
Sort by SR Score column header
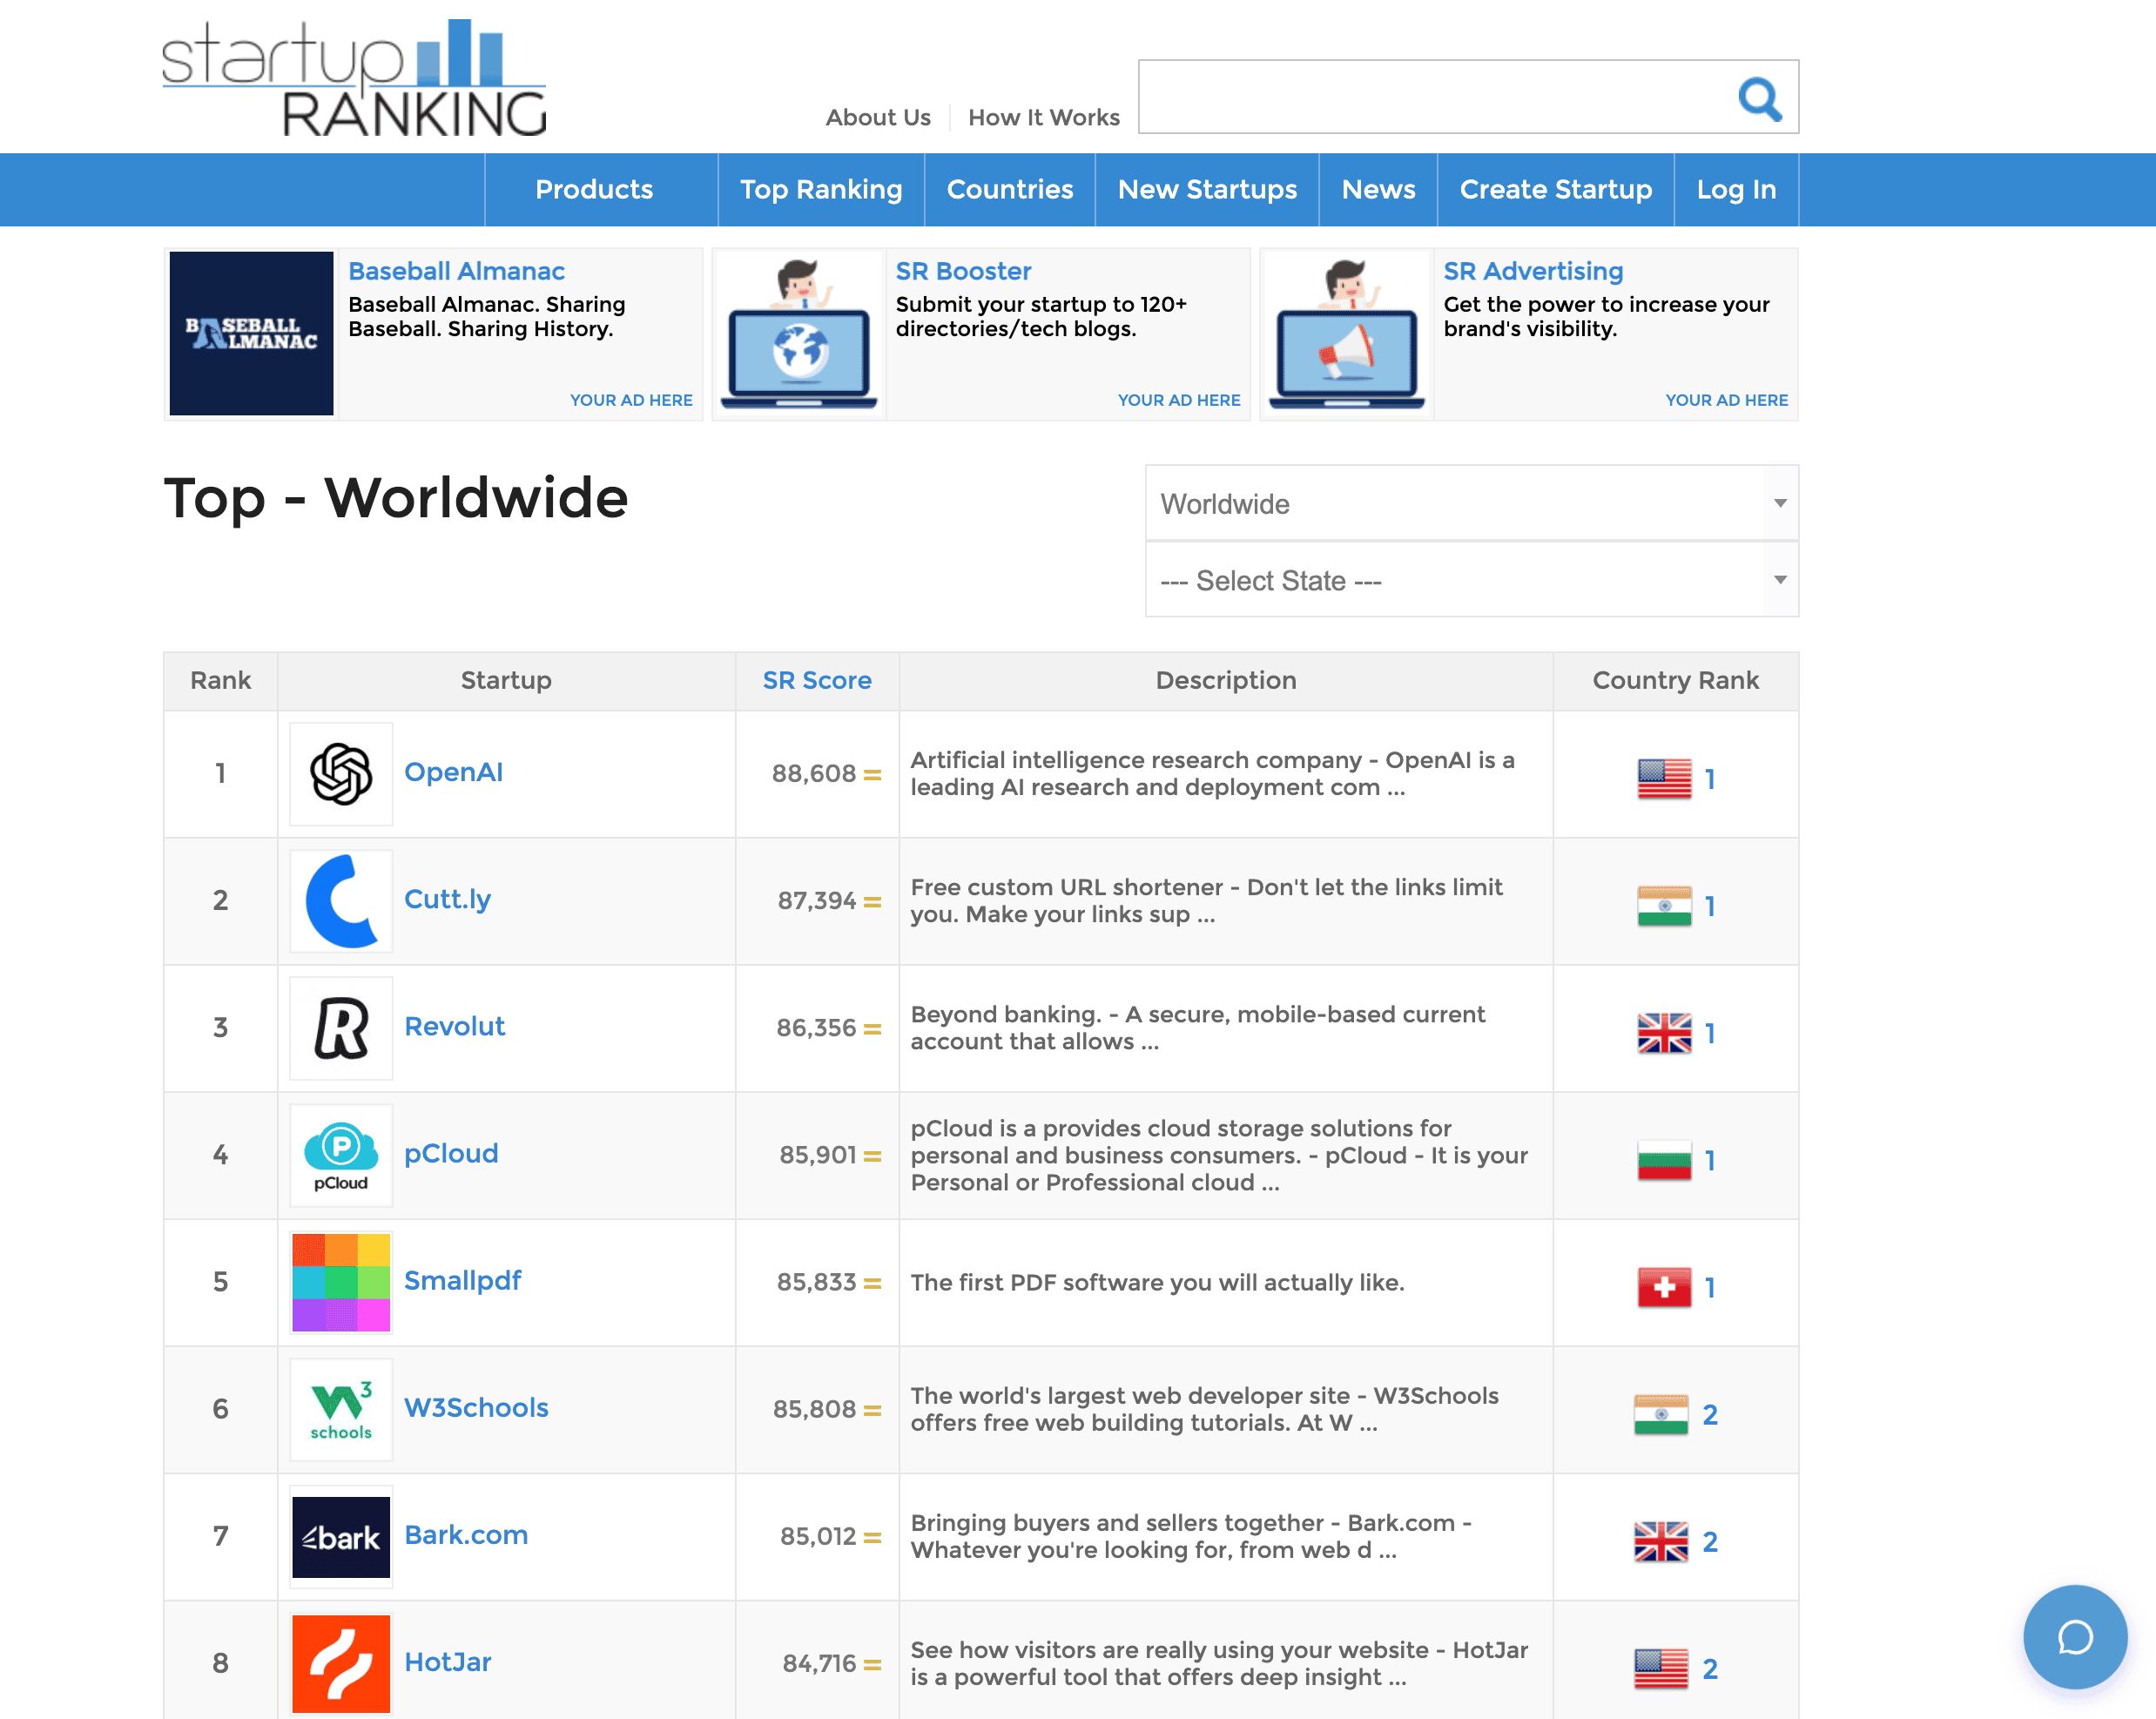point(817,680)
